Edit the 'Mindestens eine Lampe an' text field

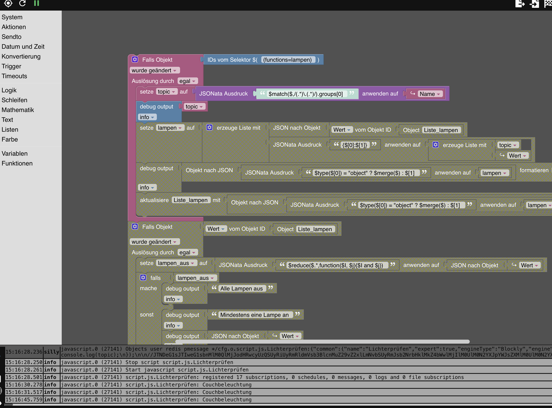click(254, 315)
